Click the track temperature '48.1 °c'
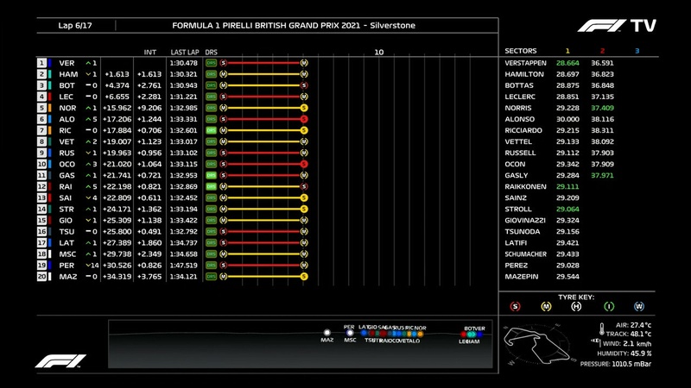Viewport: 691px width, 388px height. pos(640,334)
